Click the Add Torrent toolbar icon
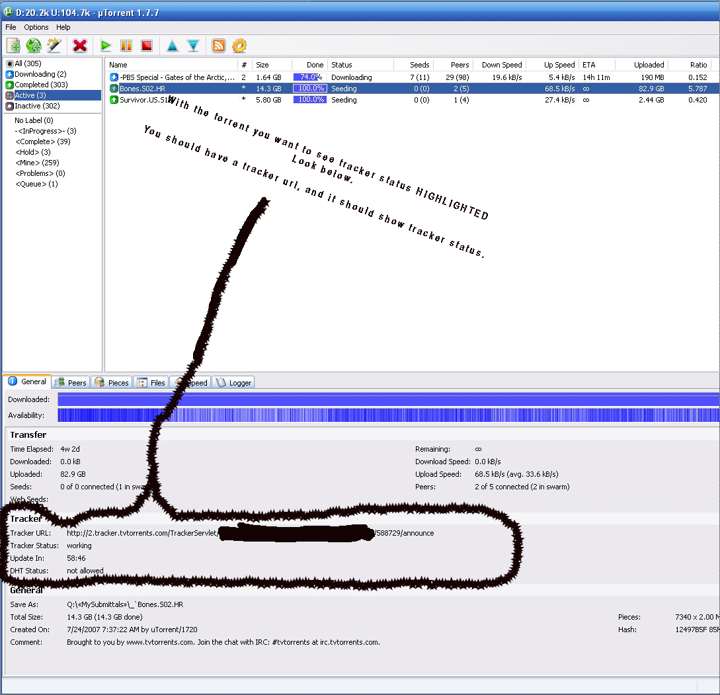The width and height of the screenshot is (720, 695). [13, 46]
